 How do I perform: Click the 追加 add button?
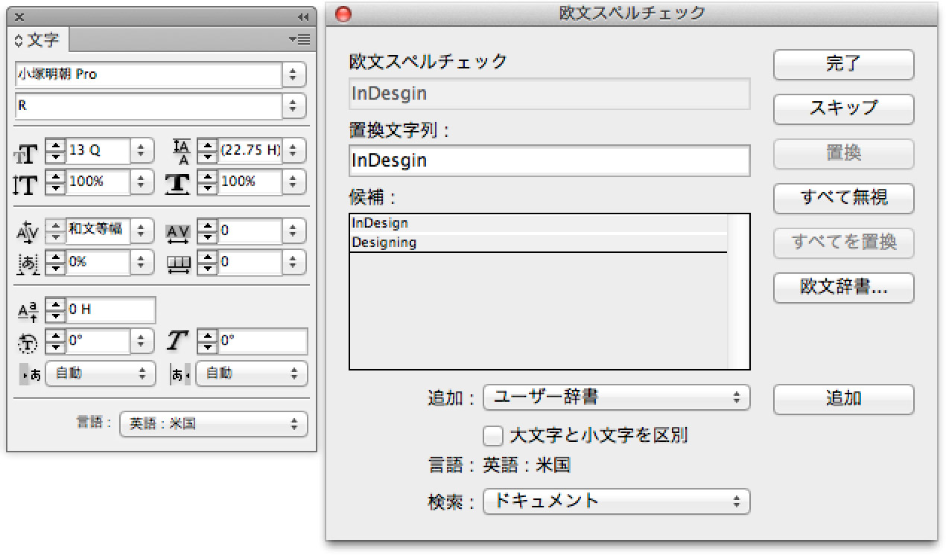[843, 399]
